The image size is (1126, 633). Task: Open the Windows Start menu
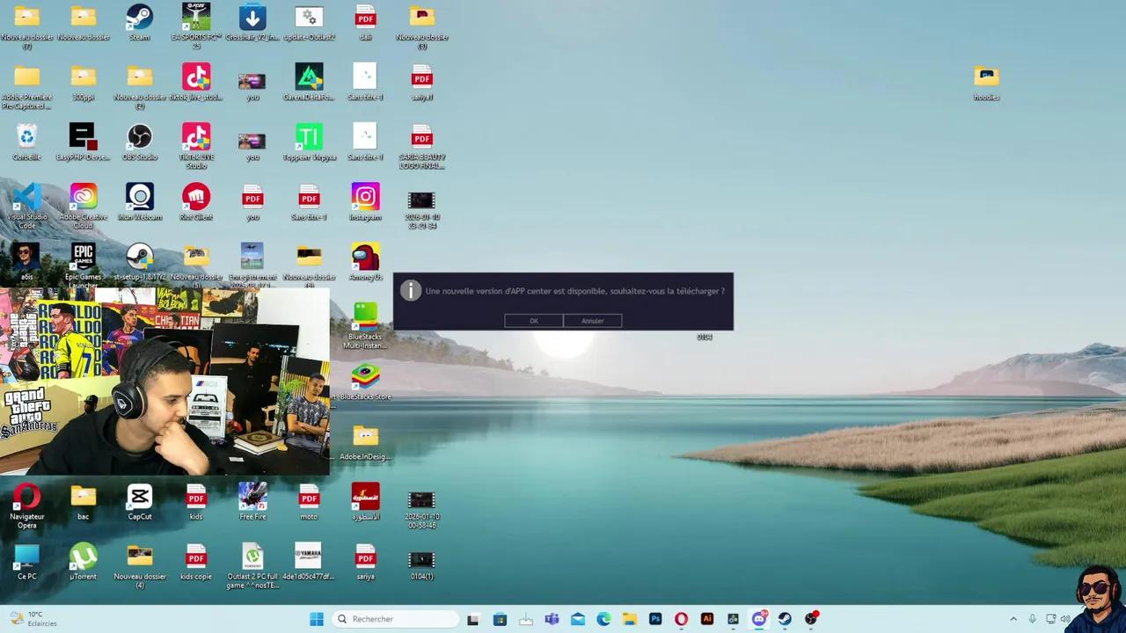[317, 619]
